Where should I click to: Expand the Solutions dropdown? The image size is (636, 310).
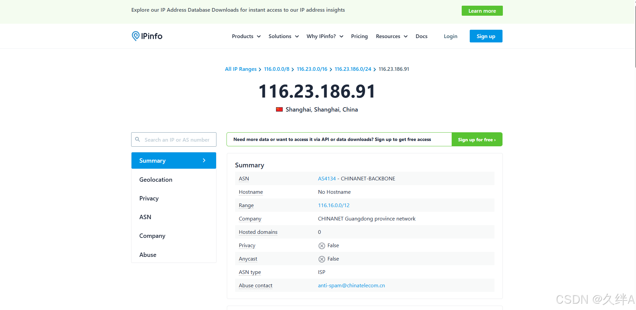[284, 36]
